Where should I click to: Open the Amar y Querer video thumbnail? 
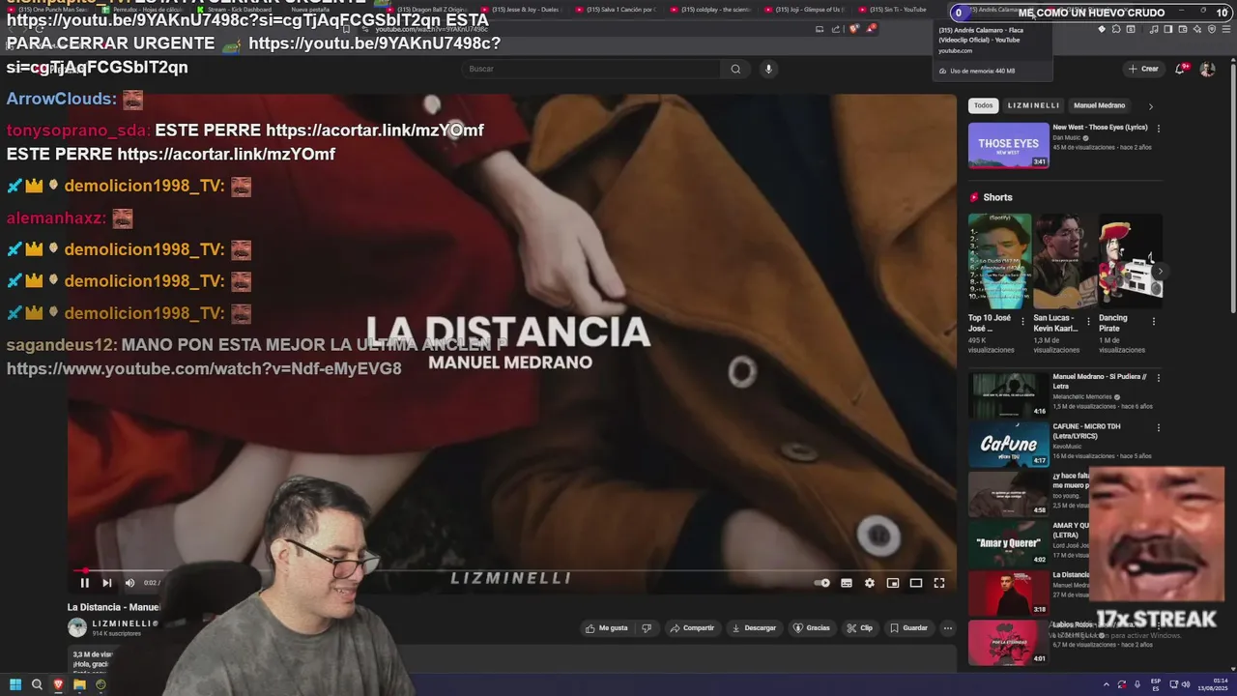pos(1008,543)
